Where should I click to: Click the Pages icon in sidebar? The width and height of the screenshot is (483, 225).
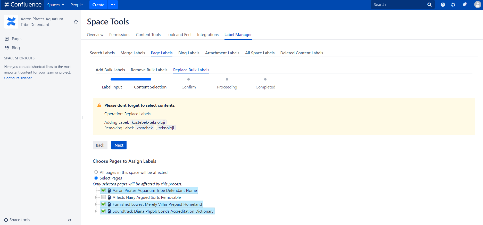point(7,39)
